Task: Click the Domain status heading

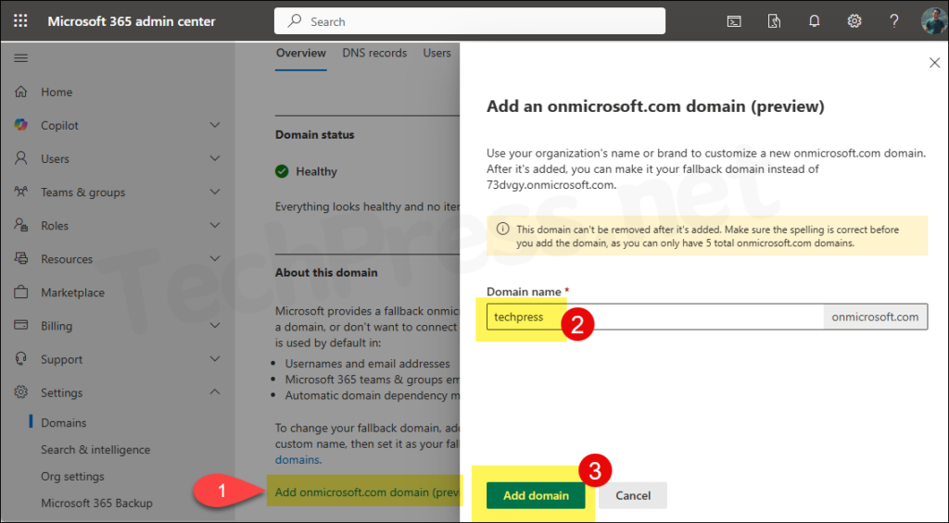Action: pos(315,135)
